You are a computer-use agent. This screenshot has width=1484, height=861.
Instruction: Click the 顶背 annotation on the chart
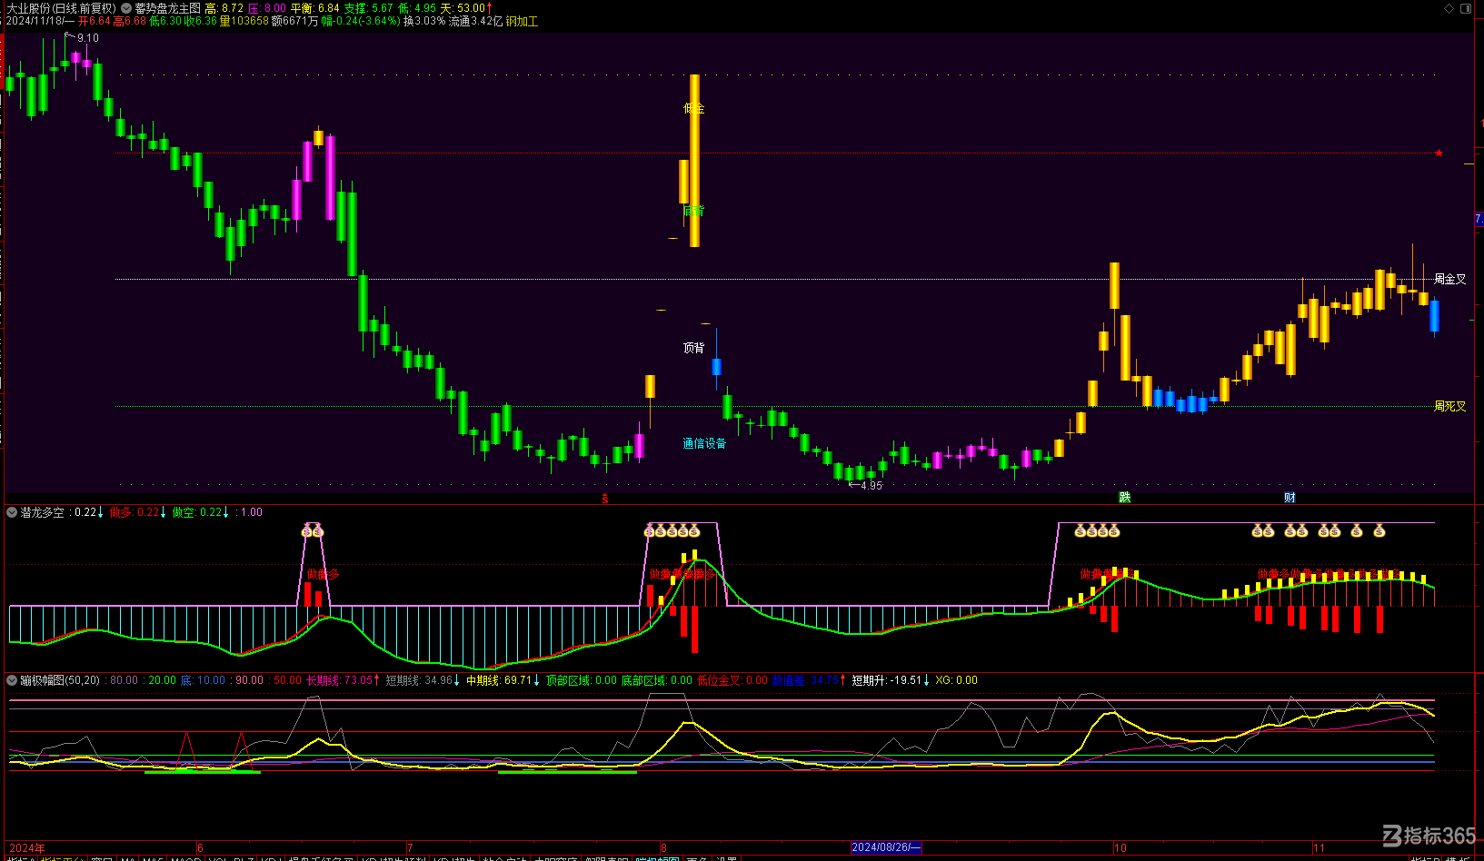693,348
